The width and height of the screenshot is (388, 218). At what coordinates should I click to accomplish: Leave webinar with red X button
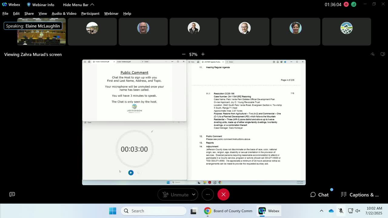(223, 194)
